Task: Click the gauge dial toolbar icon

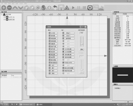Action: click(49, 8)
